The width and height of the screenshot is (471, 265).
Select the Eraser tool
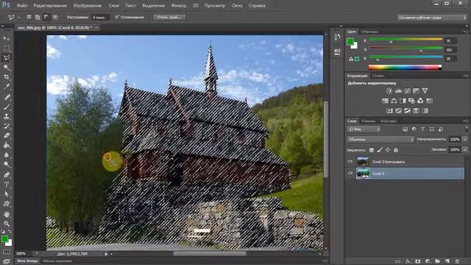(x=7, y=135)
